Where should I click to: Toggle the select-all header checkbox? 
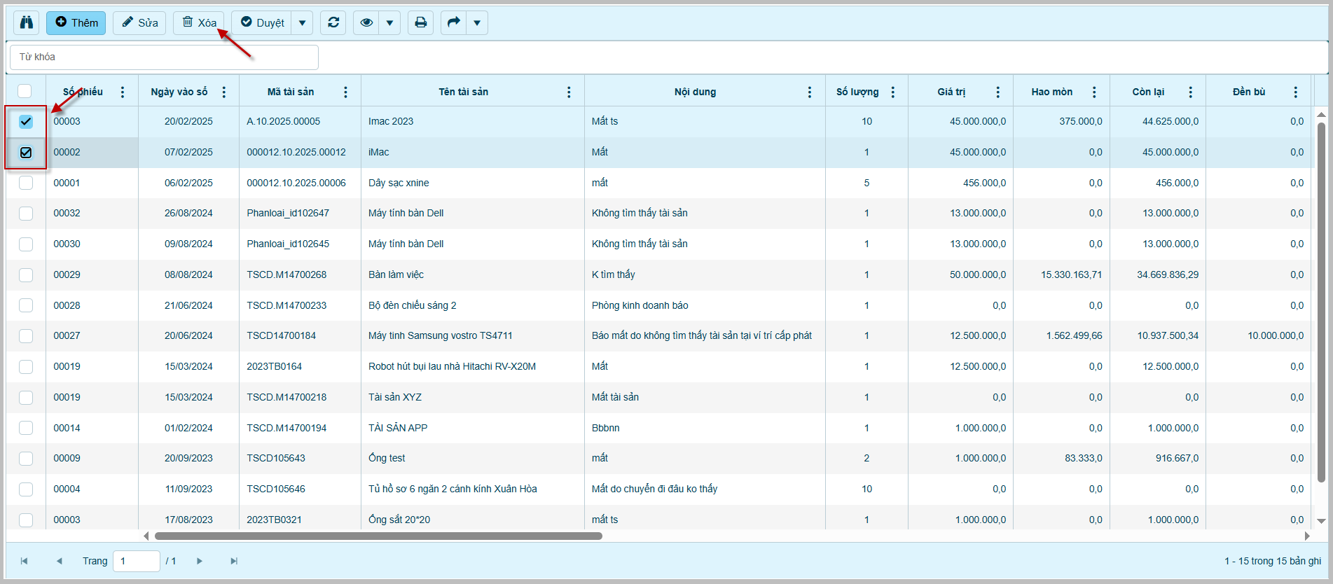tap(25, 91)
